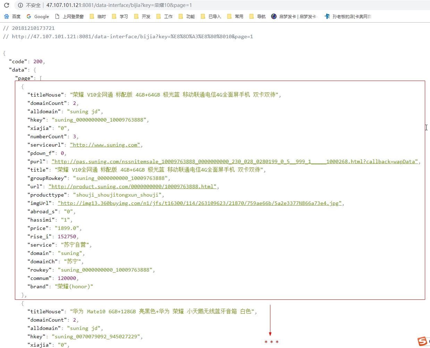
Task: Click hkey value suning_0070079092_945027229
Action: [96, 337]
